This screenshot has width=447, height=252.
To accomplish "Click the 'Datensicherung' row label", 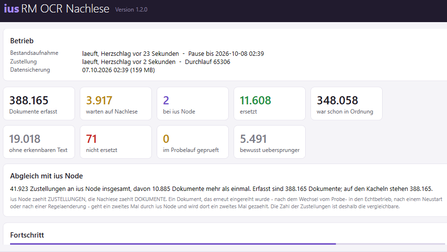I will tap(30, 70).
